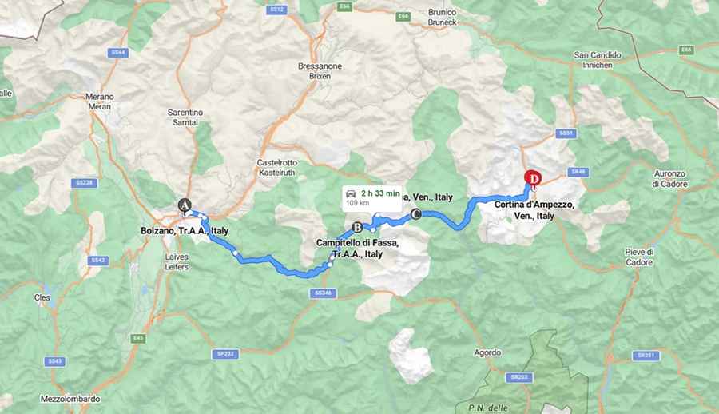719x414 pixels.
Task: Open the 2 h 33 min route popup
Action: 372,198
